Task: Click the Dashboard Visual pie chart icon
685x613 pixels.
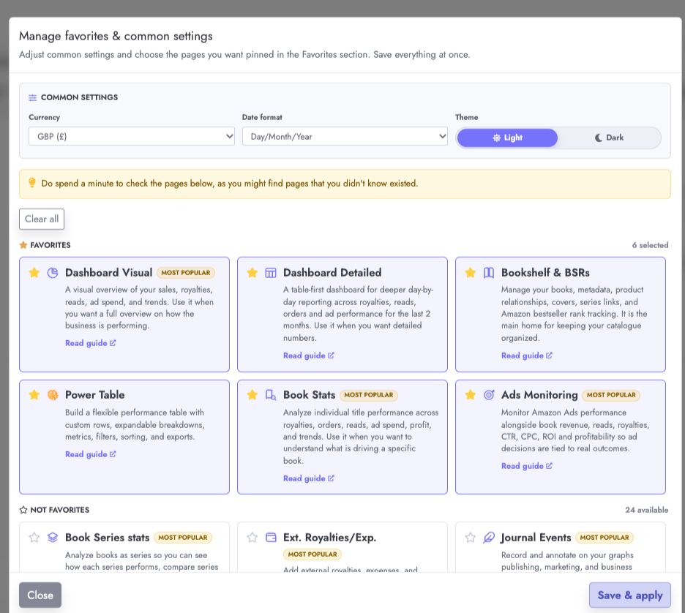Action: pos(53,273)
